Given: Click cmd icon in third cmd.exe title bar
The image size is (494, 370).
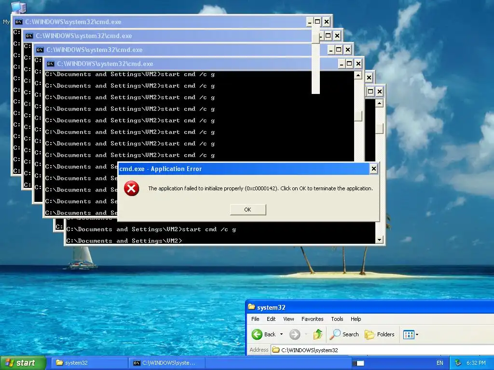Looking at the screenshot, I should (40, 50).
